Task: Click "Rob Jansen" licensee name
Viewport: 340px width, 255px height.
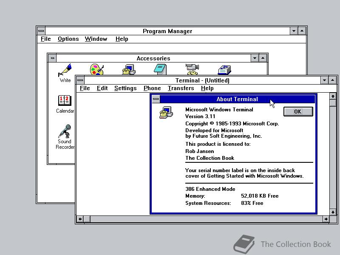Action: click(200, 151)
